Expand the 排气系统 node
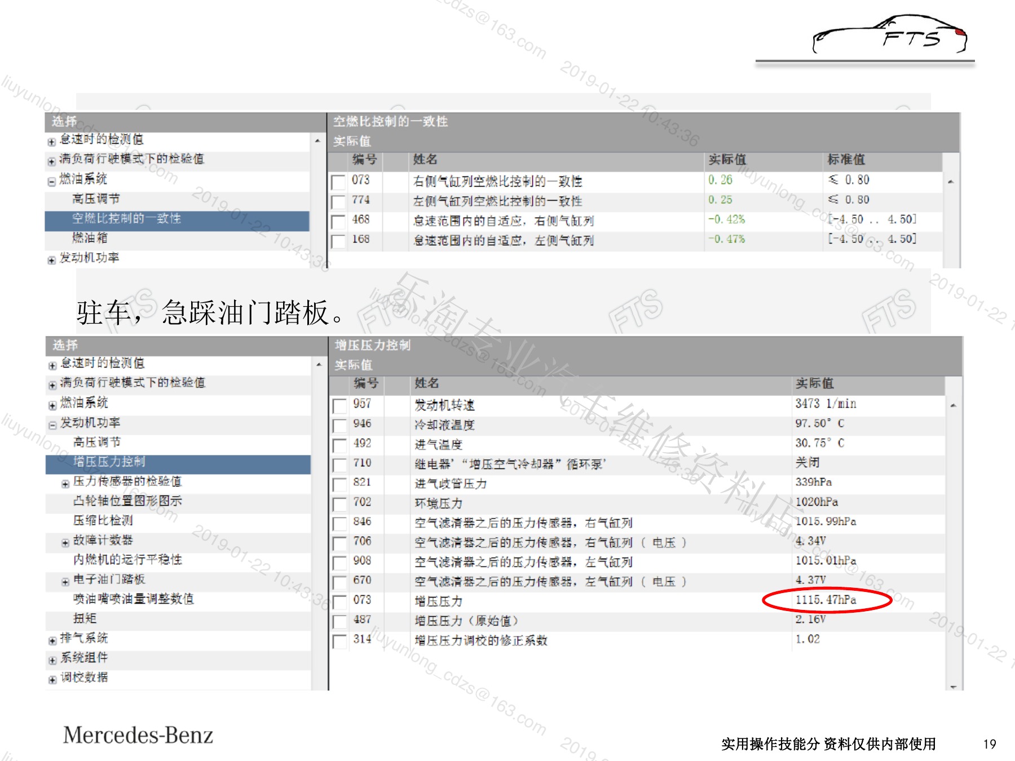Screen dimensions: 1015x761 click(52, 641)
